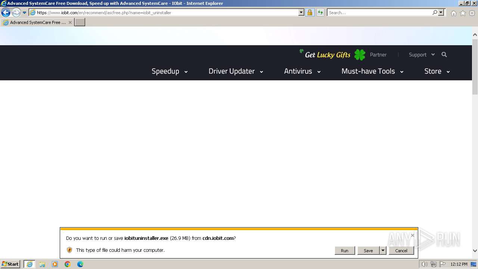Click the Search box field
This screenshot has height=269, width=478.
[x=379, y=12]
